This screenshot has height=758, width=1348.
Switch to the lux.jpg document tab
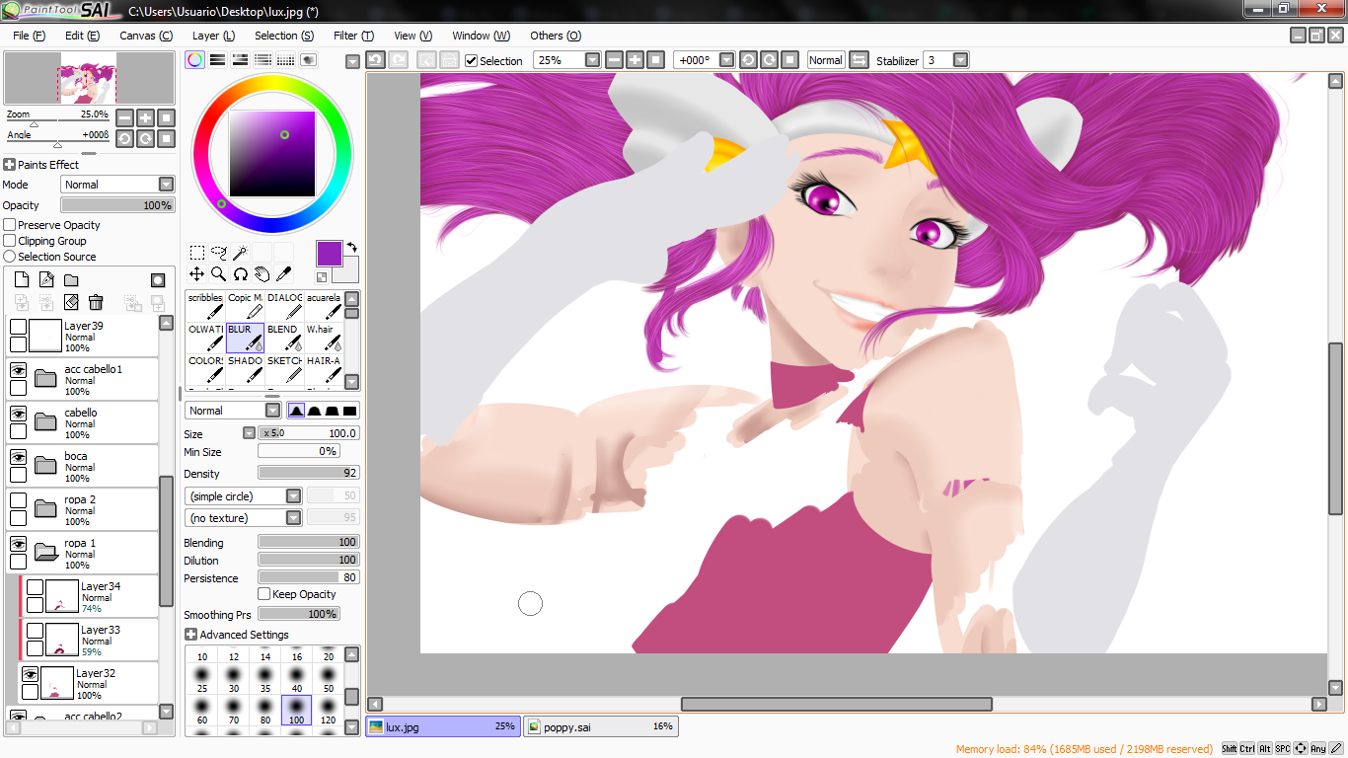(443, 726)
